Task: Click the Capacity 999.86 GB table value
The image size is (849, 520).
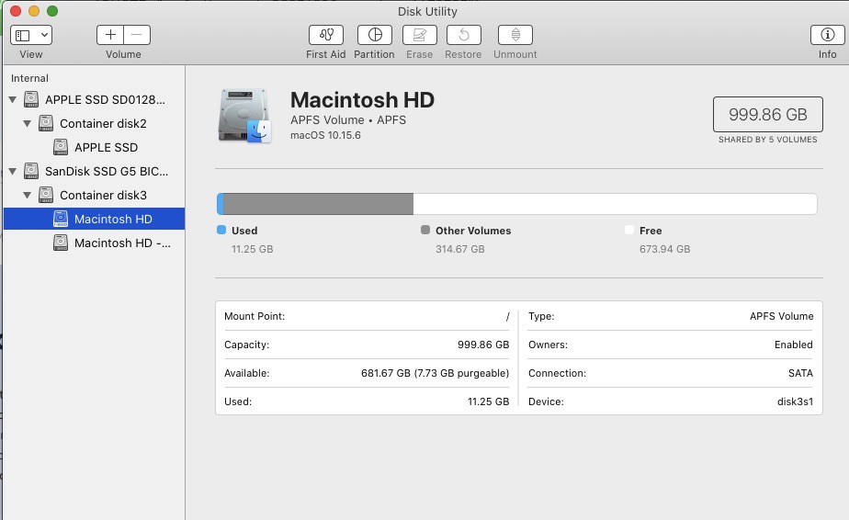Action: 483,345
